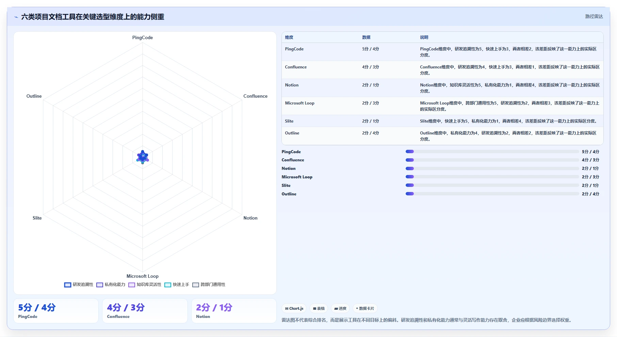Toggle the 跨部门通用性 legend series

pyautogui.click(x=209, y=285)
